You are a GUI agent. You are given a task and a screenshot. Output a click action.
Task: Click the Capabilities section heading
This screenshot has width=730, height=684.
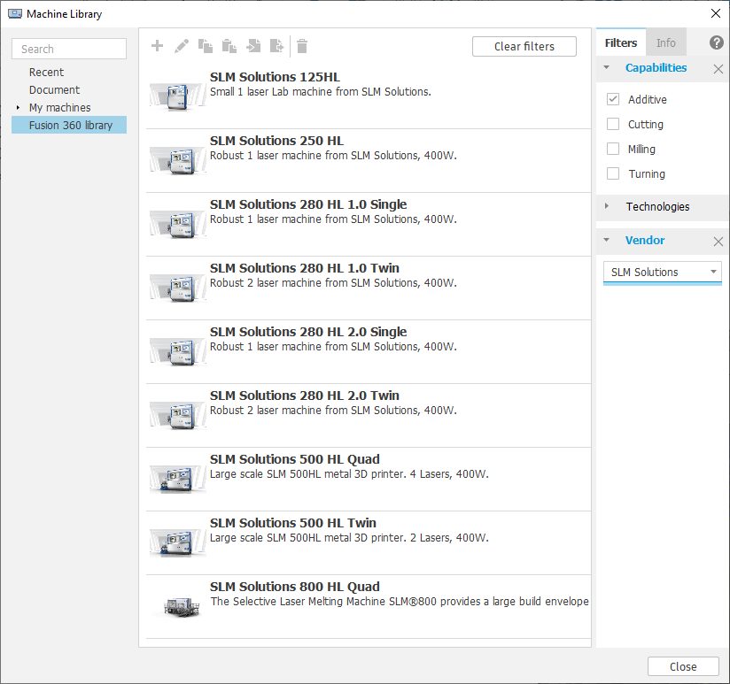click(656, 68)
